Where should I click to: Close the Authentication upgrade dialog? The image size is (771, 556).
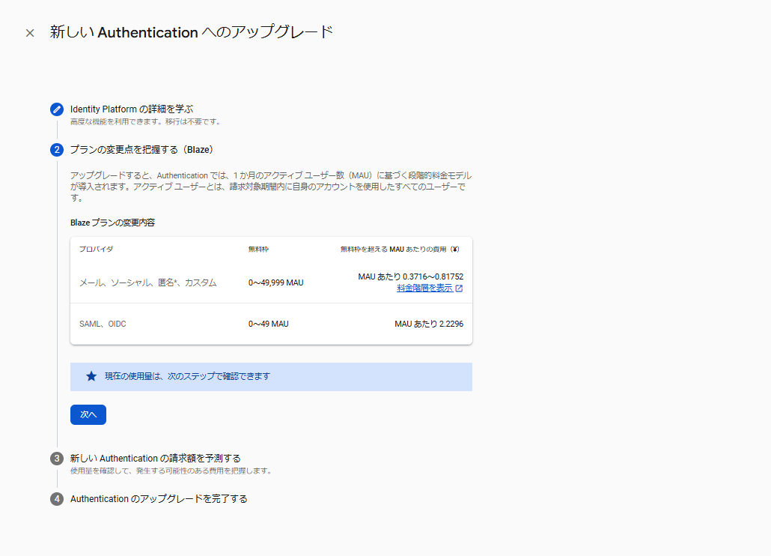coord(30,33)
